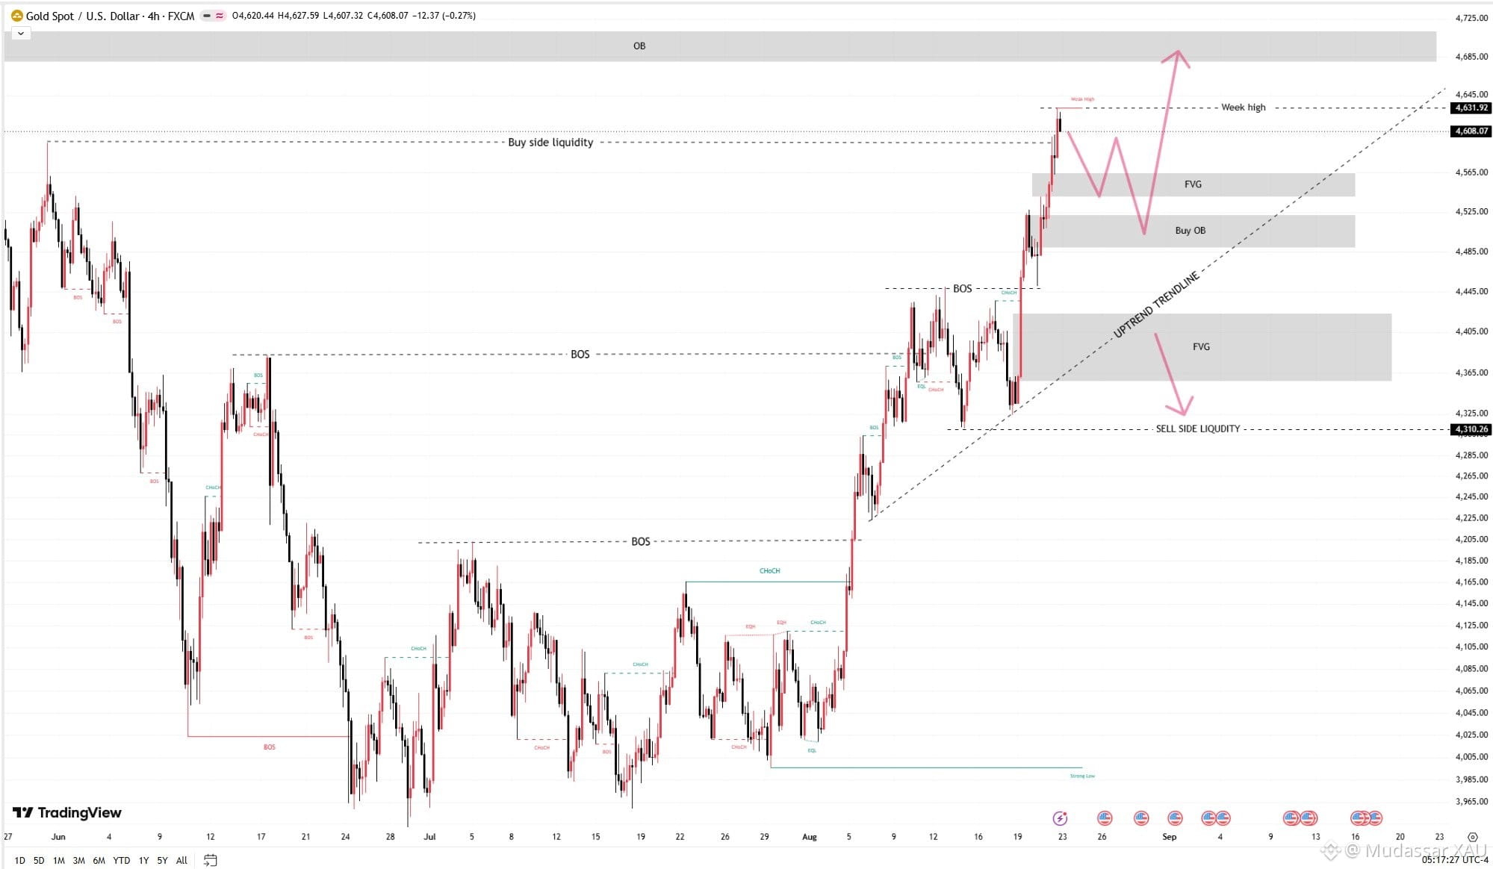Viewport: 1493px width, 869px height.
Task: Click the gold symbol logo icon
Action: click(x=16, y=16)
